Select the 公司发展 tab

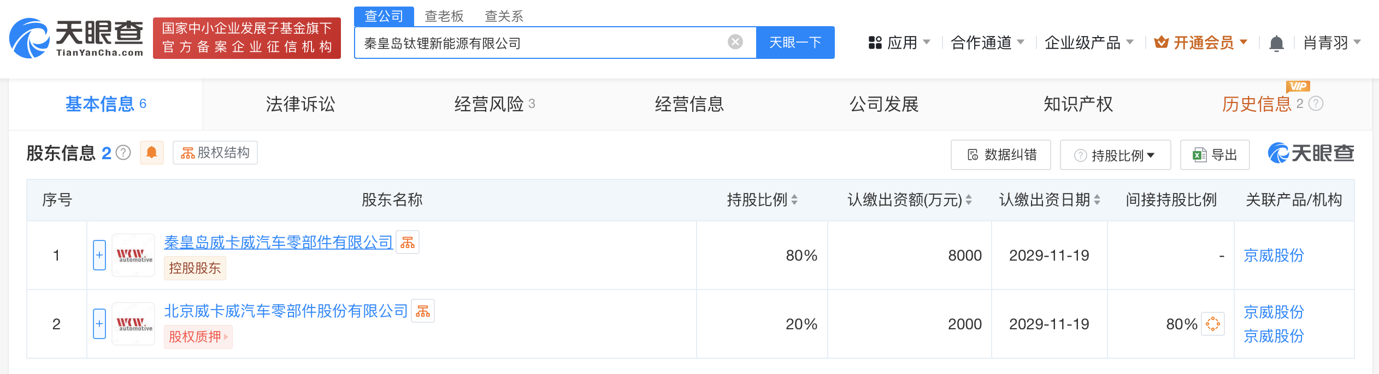point(884,104)
